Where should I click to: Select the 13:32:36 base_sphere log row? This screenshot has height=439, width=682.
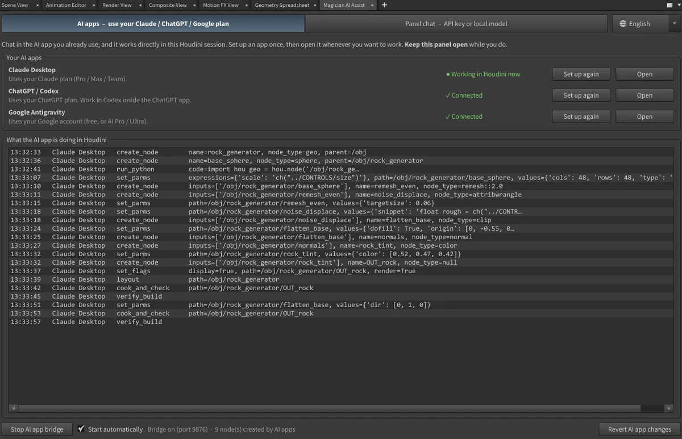click(x=341, y=161)
